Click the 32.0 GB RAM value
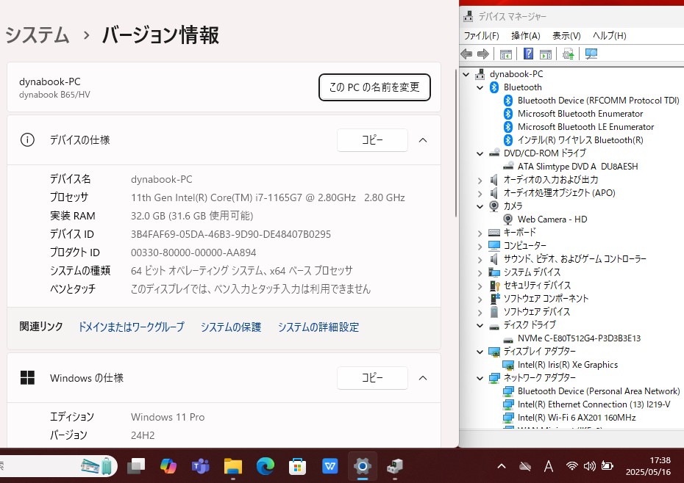Screen dimensions: 684x483 point(192,216)
